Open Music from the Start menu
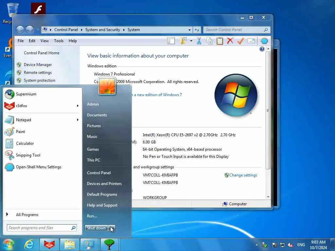Screen dimensions: 335x251 point(92,136)
